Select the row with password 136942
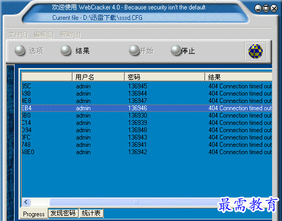This screenshot has height=221, width=282. [147, 152]
